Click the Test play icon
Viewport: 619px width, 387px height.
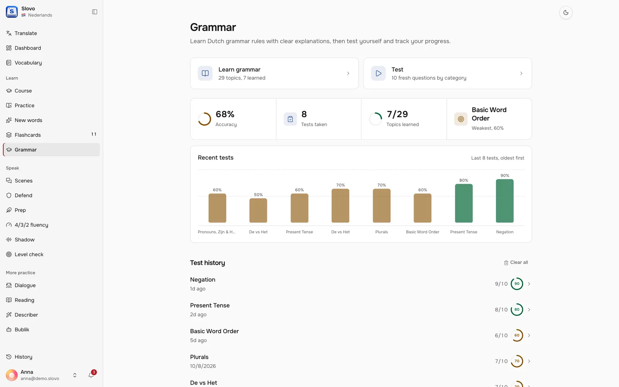pos(378,74)
